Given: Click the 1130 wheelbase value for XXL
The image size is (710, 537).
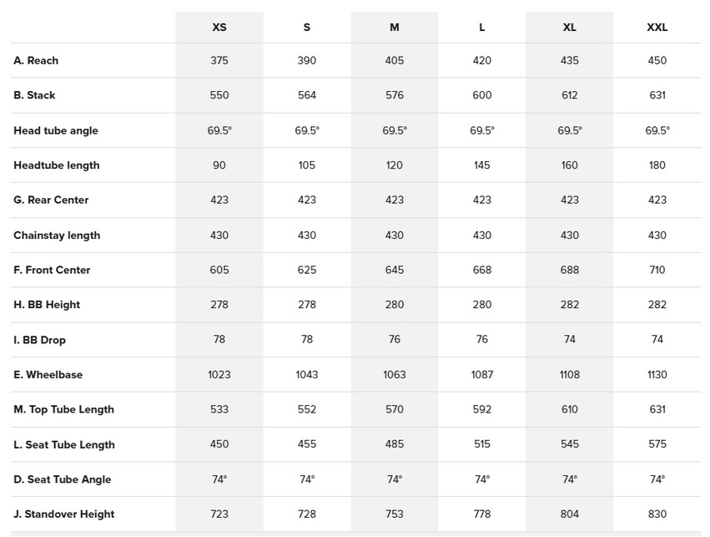Looking at the screenshot, I should click(657, 375).
